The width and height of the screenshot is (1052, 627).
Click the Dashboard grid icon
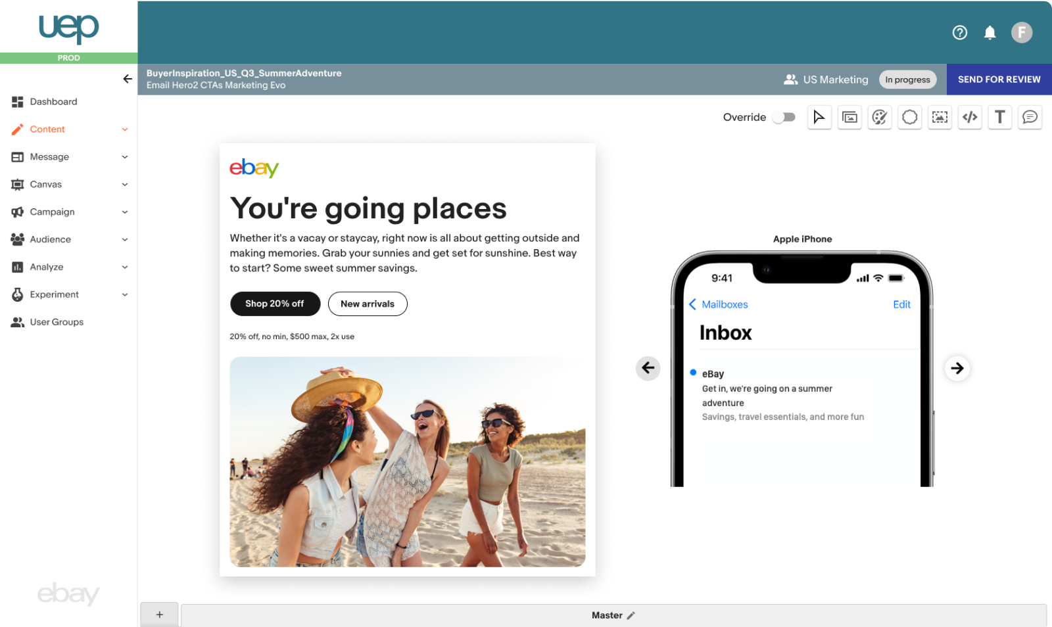tap(18, 102)
